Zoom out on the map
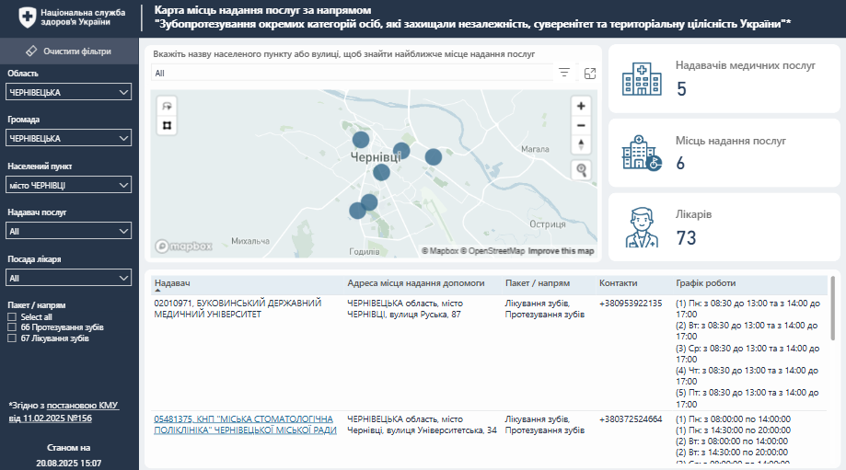 581,126
